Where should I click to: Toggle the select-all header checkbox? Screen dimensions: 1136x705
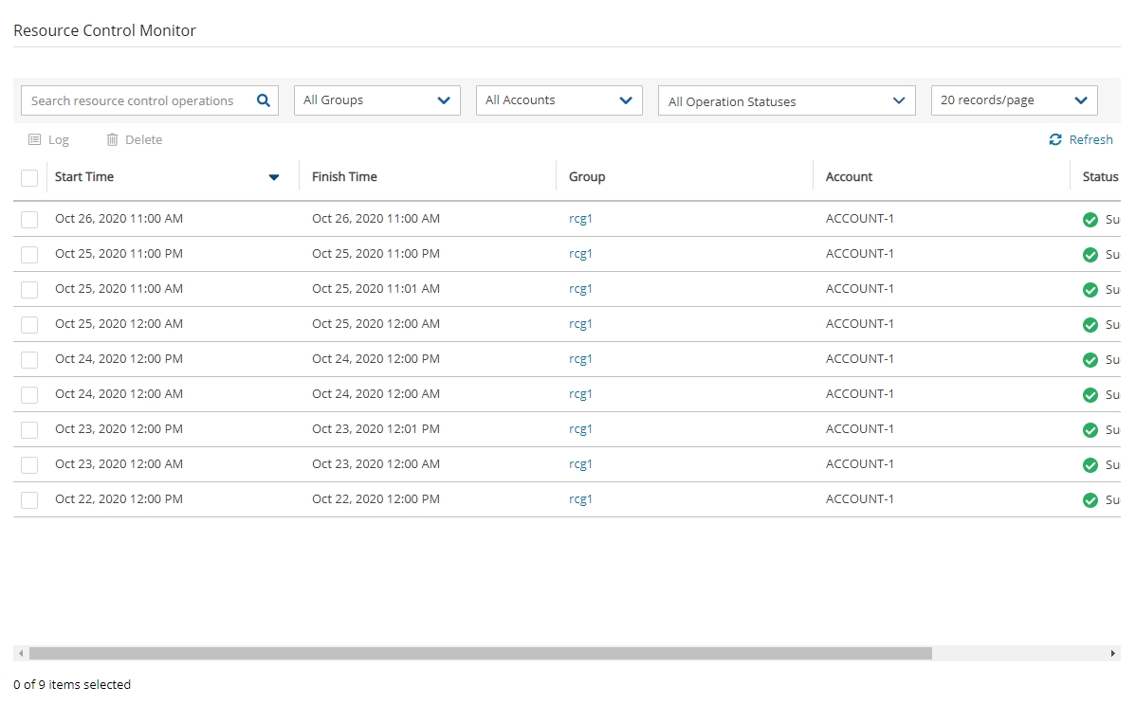coord(29,177)
